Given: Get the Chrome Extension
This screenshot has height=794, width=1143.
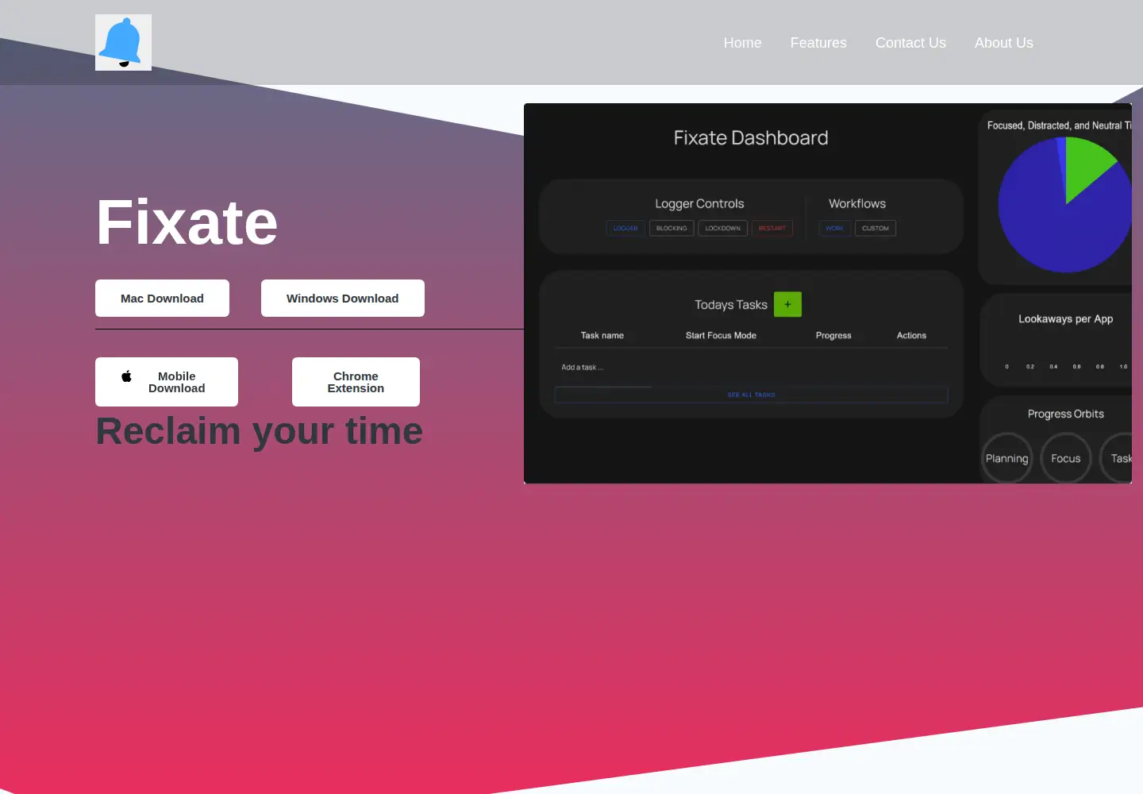Looking at the screenshot, I should tap(356, 382).
